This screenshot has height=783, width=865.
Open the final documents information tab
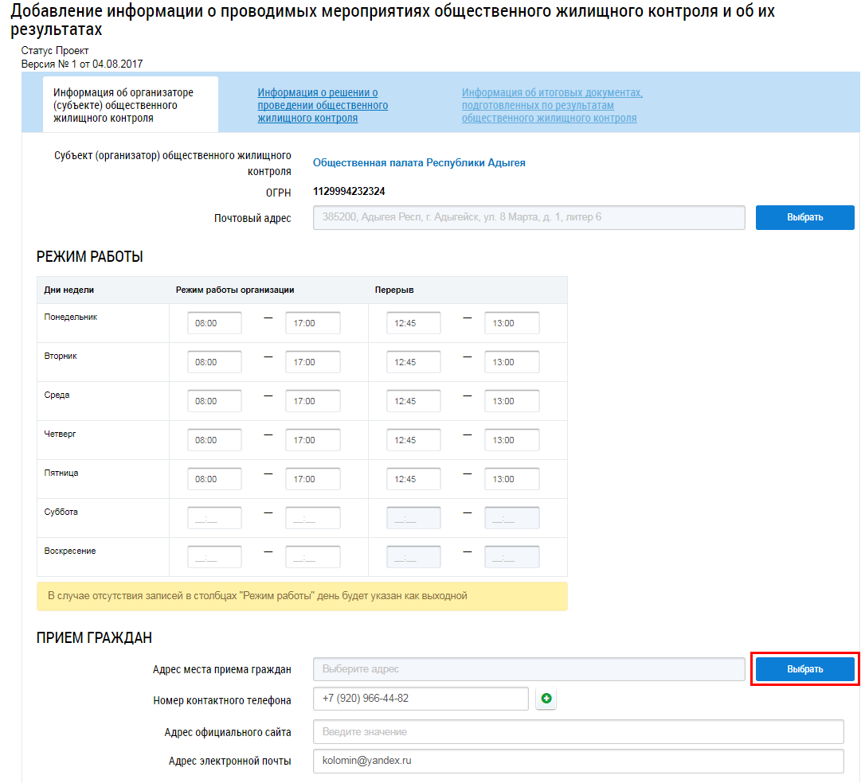click(552, 105)
